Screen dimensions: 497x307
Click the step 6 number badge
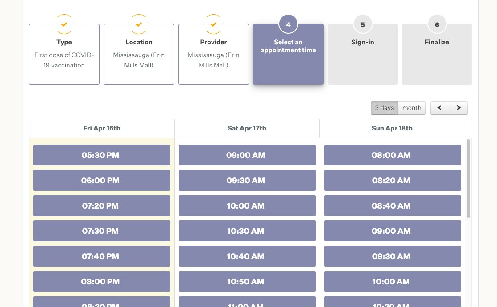point(437,24)
